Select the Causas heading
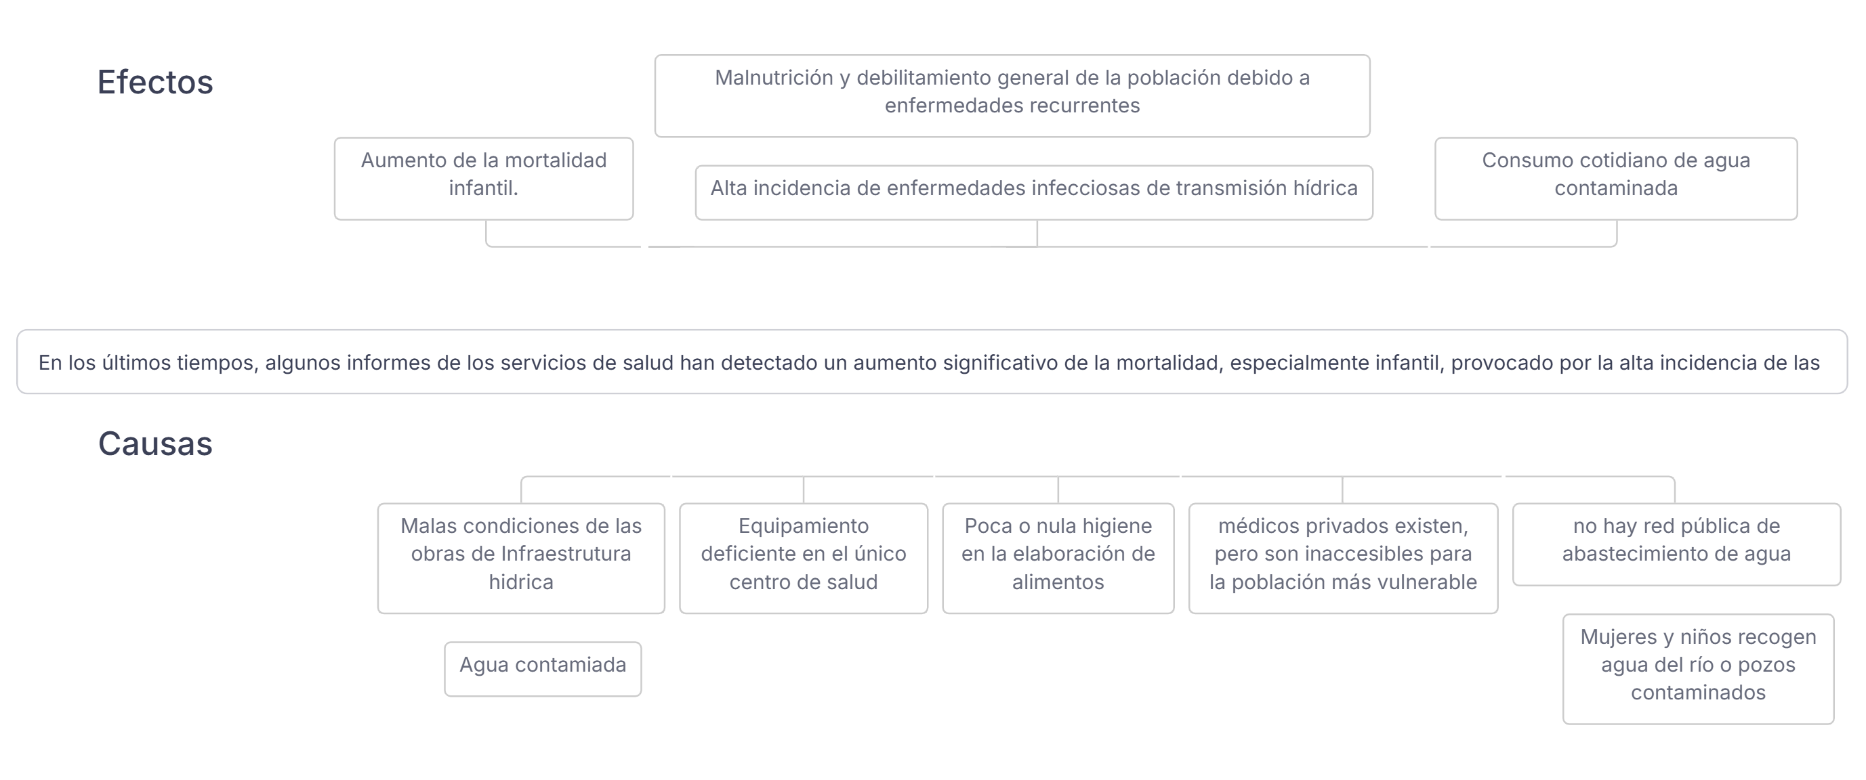Screen dimensions: 1866x780 [x=155, y=443]
